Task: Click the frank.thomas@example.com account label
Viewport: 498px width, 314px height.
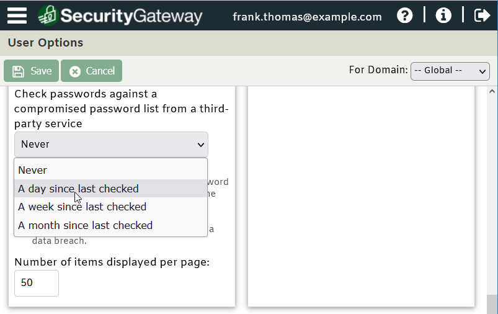Action: [307, 17]
